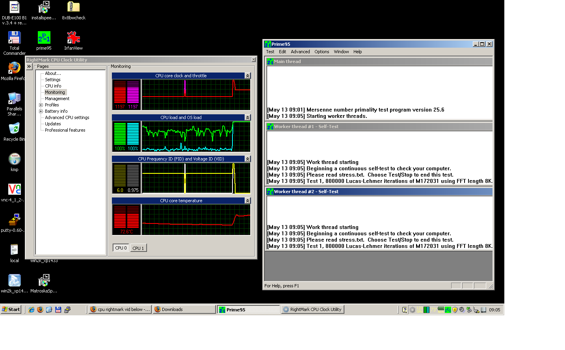Open the Help menu in Prime95
This screenshot has width=565, height=350.
tap(357, 52)
